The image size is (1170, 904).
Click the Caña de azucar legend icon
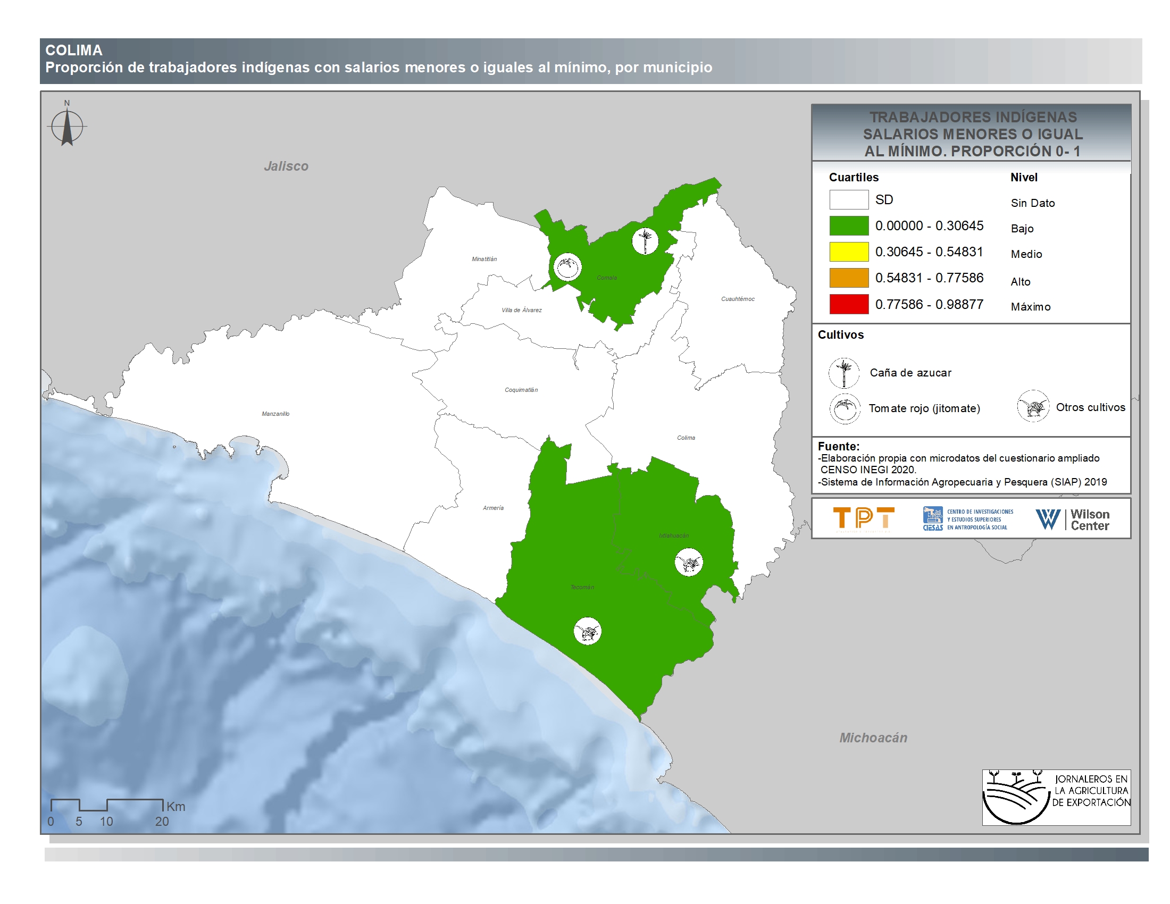pos(844,373)
